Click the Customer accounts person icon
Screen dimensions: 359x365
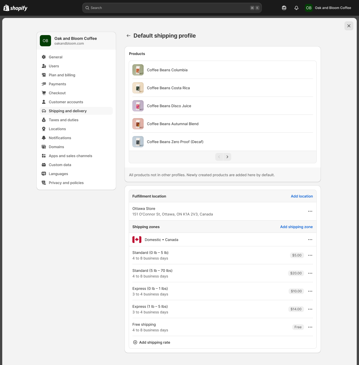tap(44, 102)
